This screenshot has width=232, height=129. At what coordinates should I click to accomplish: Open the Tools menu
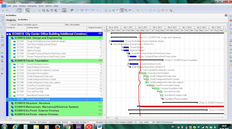pos(41,6)
